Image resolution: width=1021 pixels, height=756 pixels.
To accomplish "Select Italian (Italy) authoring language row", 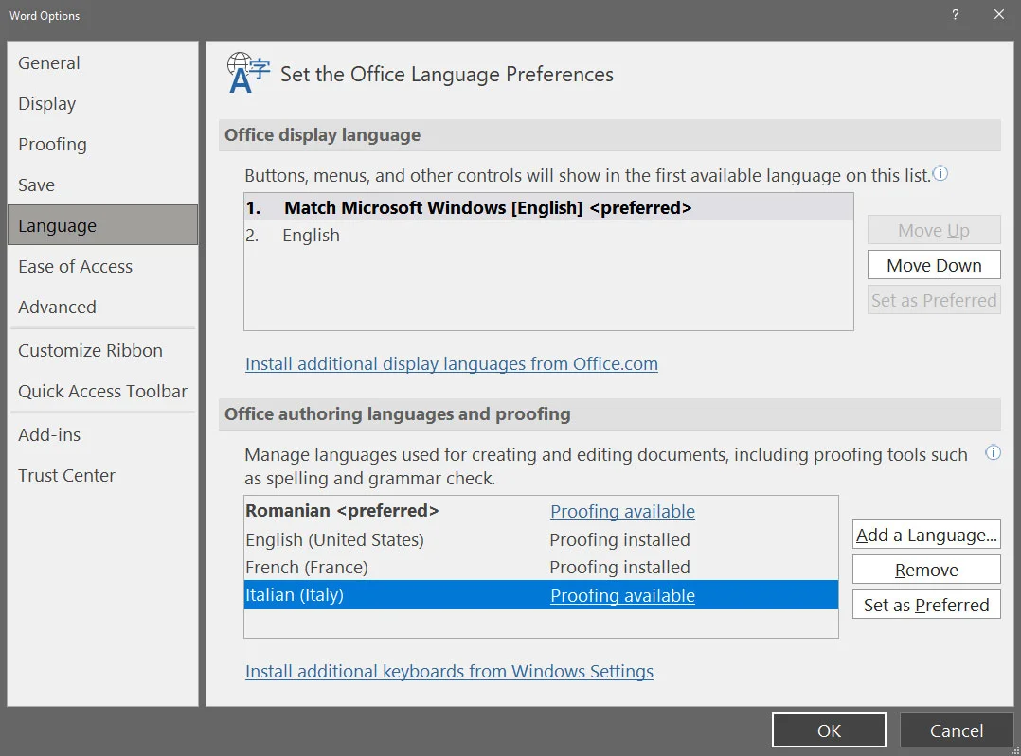I will [x=541, y=594].
